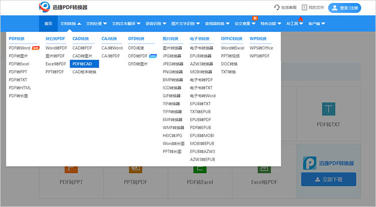Click the 迅捷PDF转换器 logo in the header
The width and height of the screenshot is (376, 207).
tap(63, 7)
